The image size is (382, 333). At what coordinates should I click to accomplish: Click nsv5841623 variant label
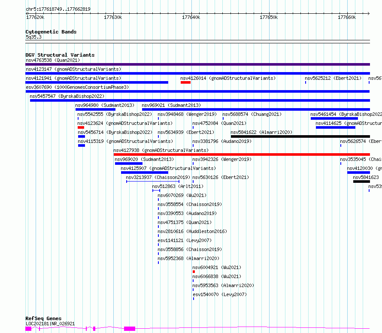coord(366,177)
